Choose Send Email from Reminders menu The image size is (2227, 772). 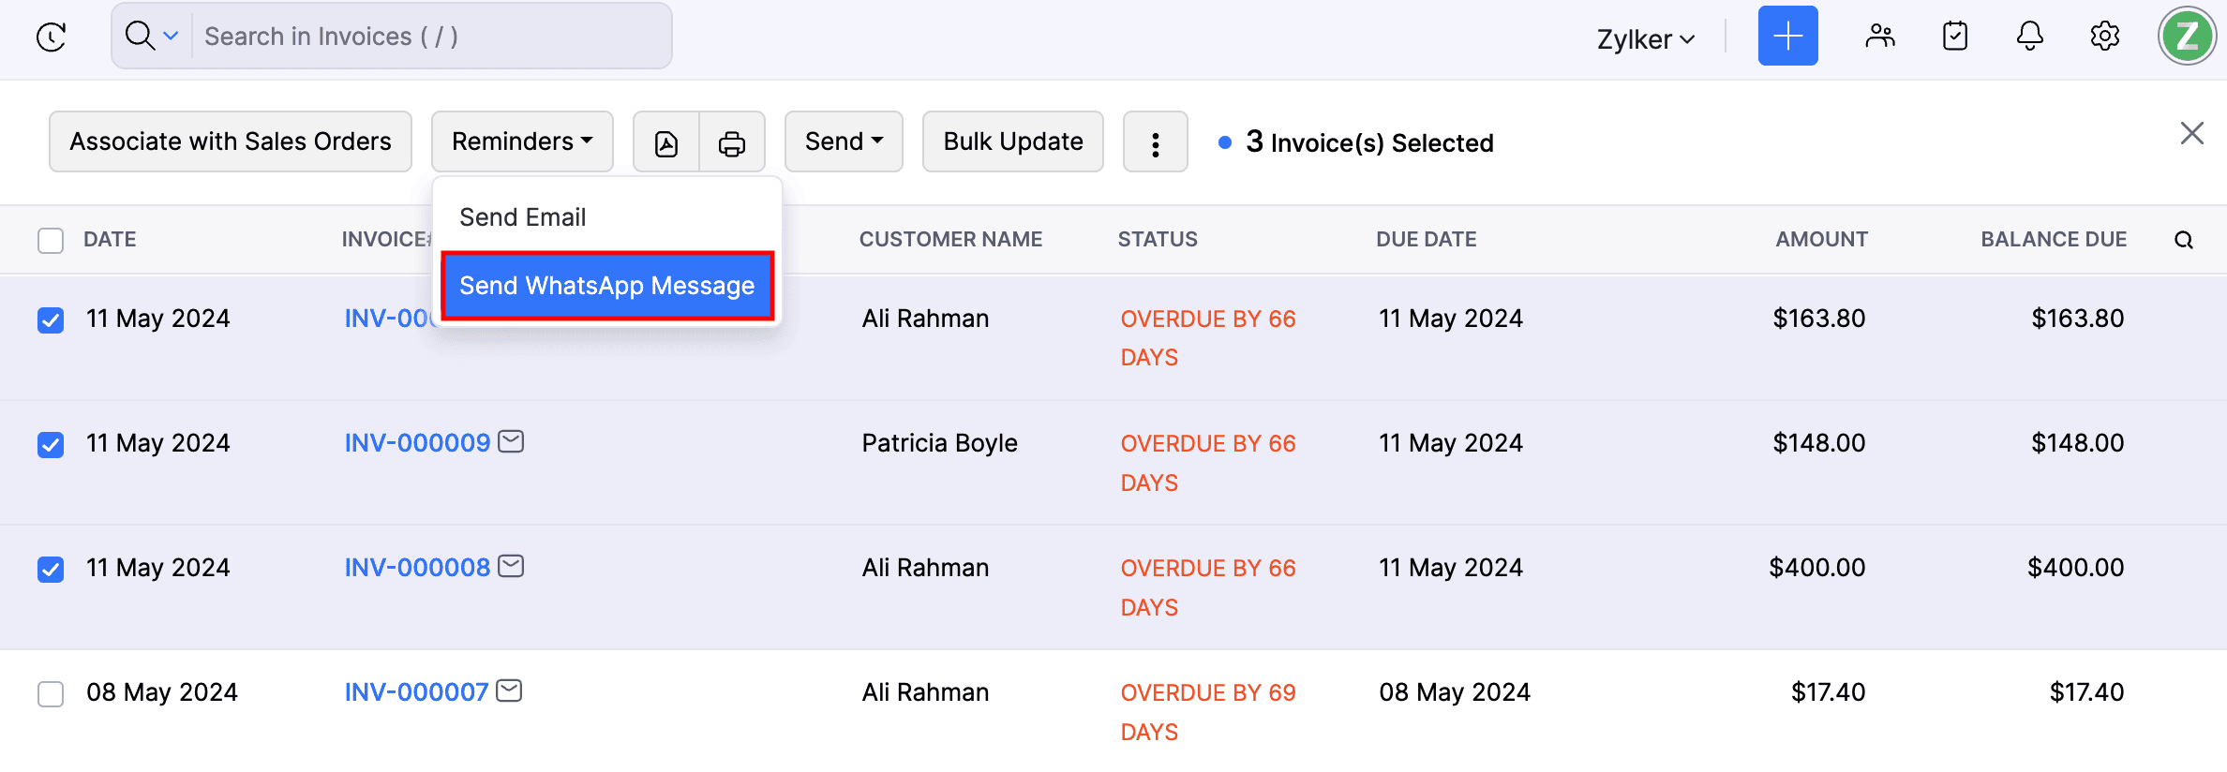(x=523, y=217)
